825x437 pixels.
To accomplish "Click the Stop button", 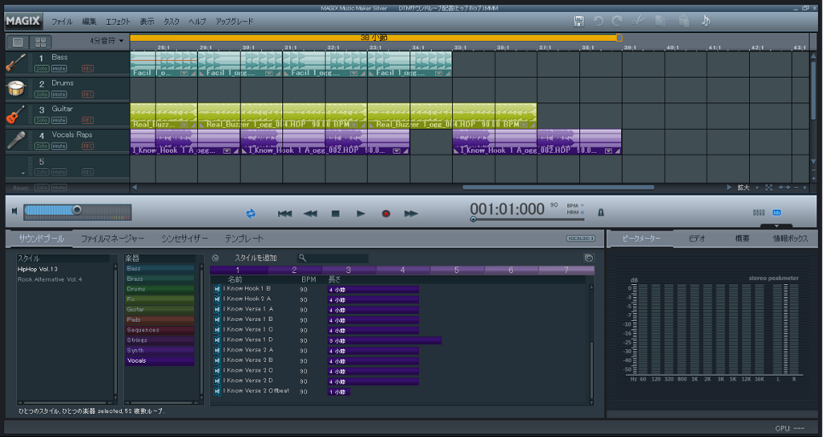I will pyautogui.click(x=335, y=213).
